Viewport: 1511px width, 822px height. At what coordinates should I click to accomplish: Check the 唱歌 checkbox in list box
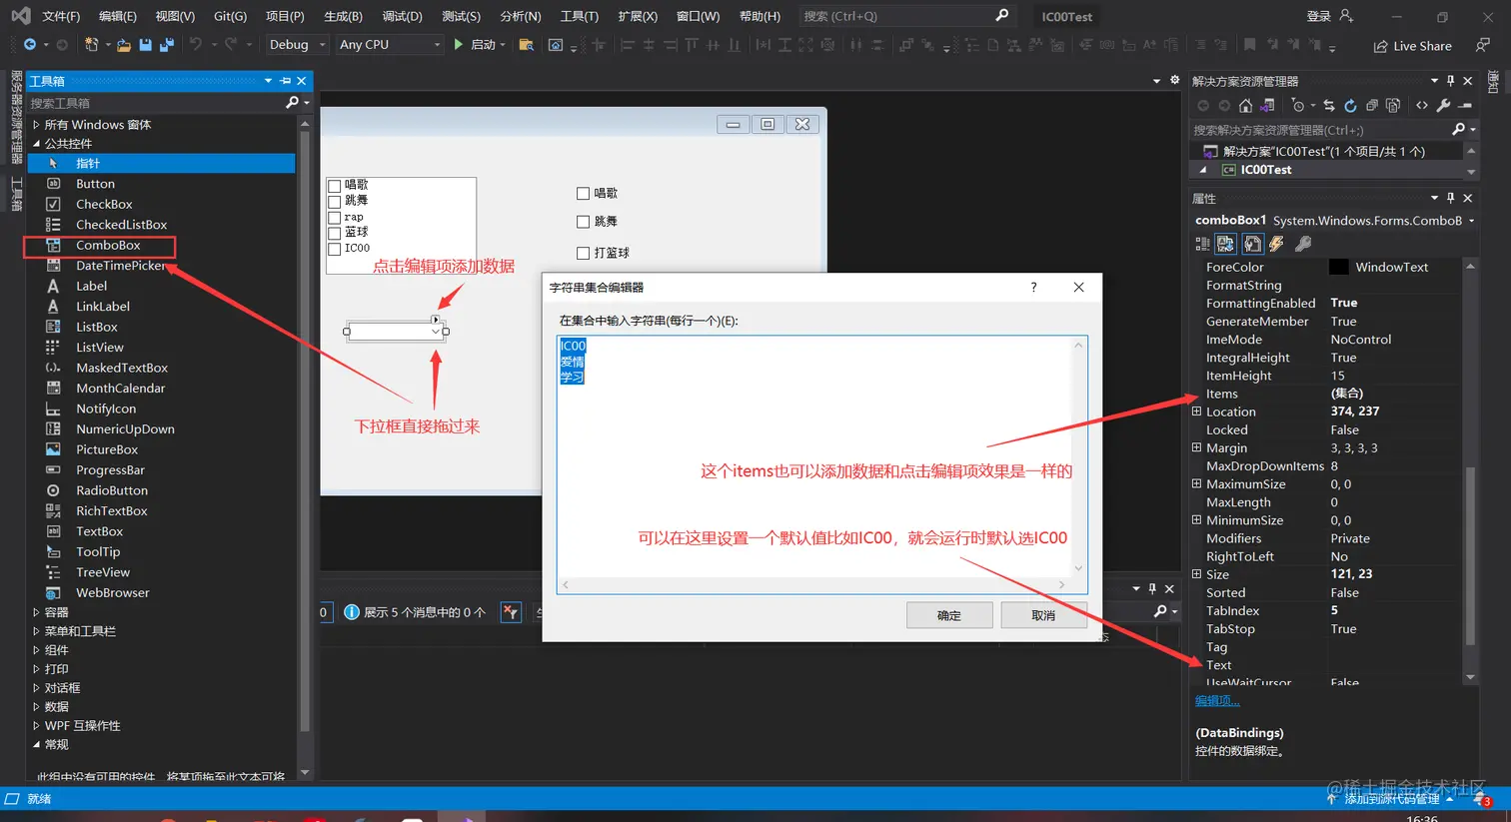335,186
